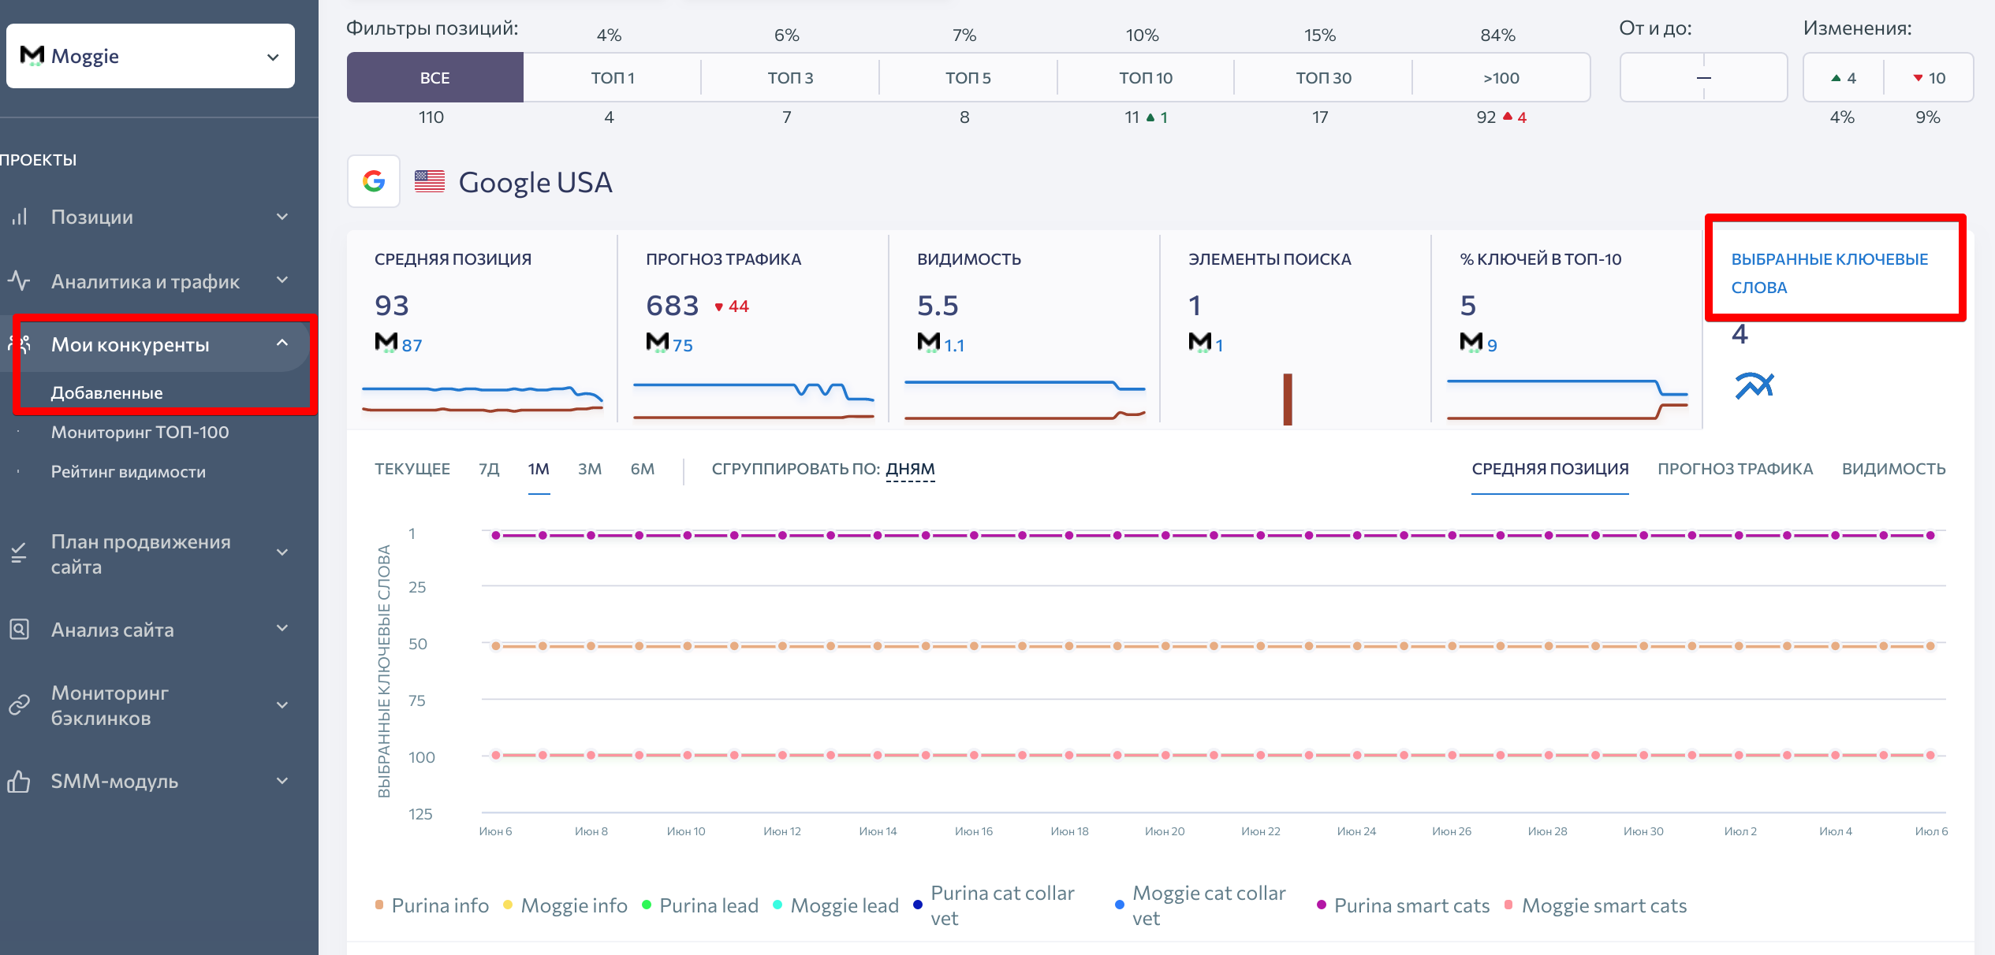Click the Аналитика и трафик pulse icon
Screen dimensions: 1995x955
click(x=19, y=281)
